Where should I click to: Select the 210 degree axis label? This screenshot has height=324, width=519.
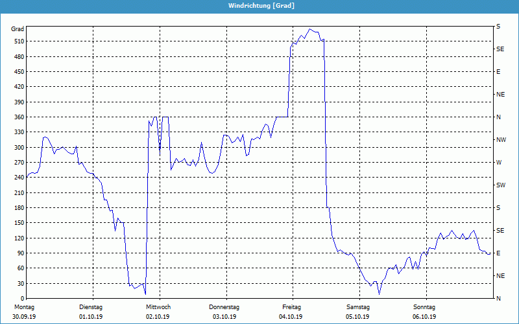click(x=19, y=192)
